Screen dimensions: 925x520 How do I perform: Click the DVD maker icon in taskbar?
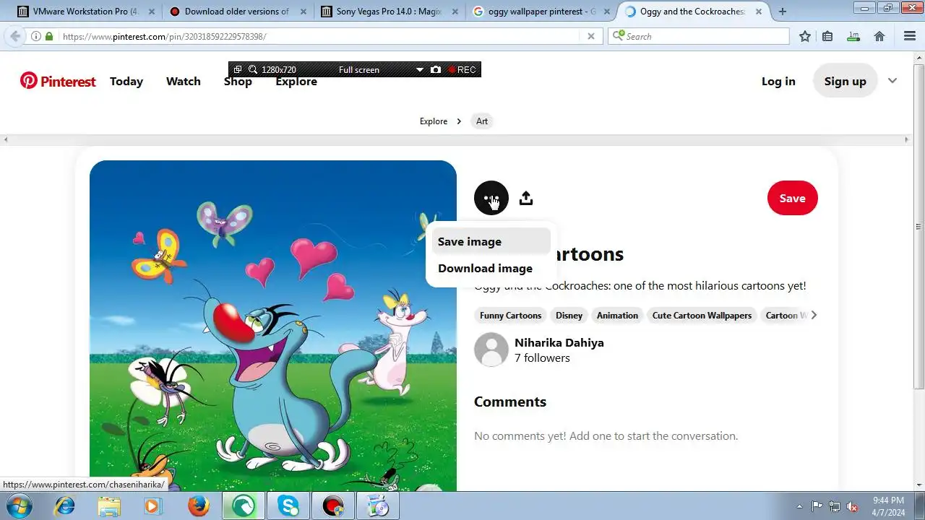[x=378, y=506]
